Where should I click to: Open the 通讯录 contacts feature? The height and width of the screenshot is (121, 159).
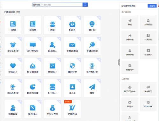tap(72, 88)
